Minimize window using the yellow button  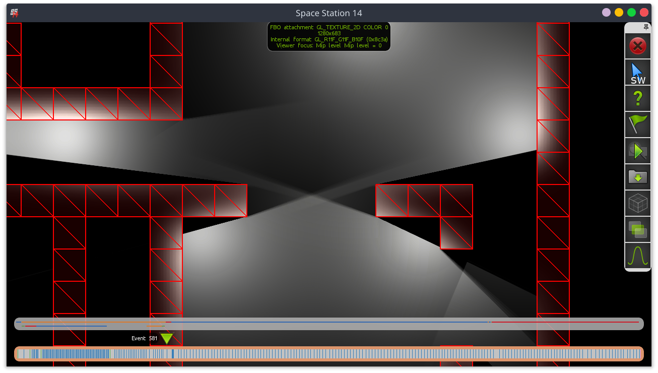click(x=619, y=13)
